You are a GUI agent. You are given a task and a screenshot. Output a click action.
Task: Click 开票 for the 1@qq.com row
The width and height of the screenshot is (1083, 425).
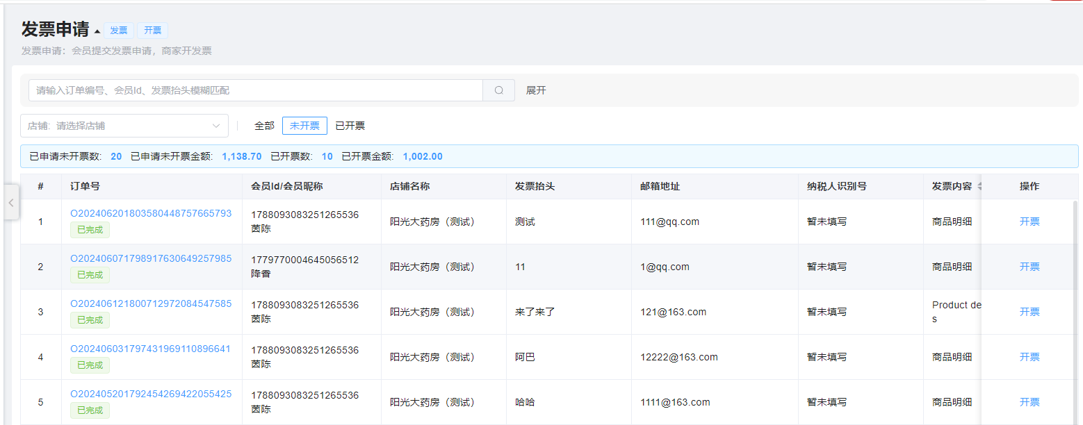[x=1029, y=267]
